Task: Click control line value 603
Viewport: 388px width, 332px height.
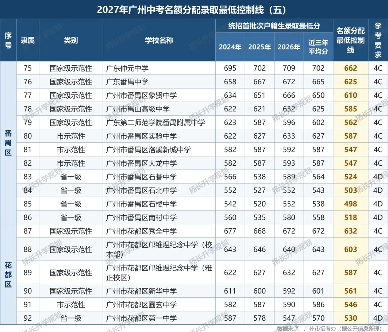Action: coord(350,250)
